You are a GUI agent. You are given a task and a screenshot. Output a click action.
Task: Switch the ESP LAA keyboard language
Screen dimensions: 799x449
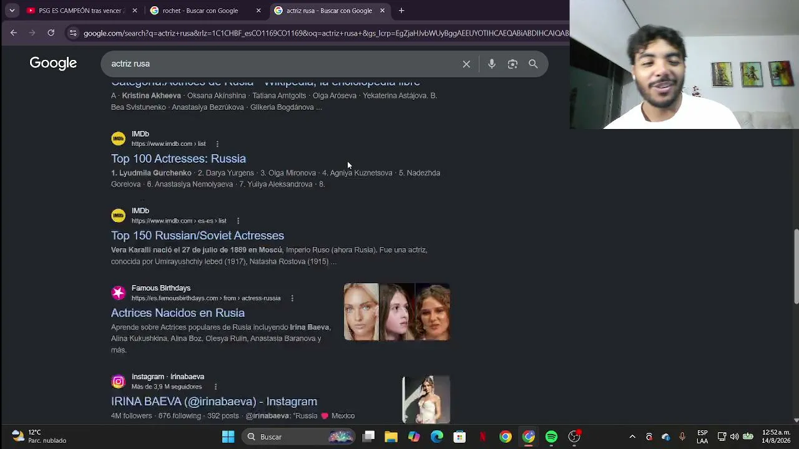702,437
